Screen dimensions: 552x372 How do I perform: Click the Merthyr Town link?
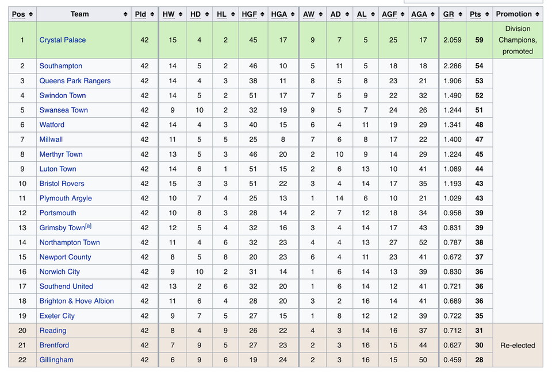tap(61, 154)
